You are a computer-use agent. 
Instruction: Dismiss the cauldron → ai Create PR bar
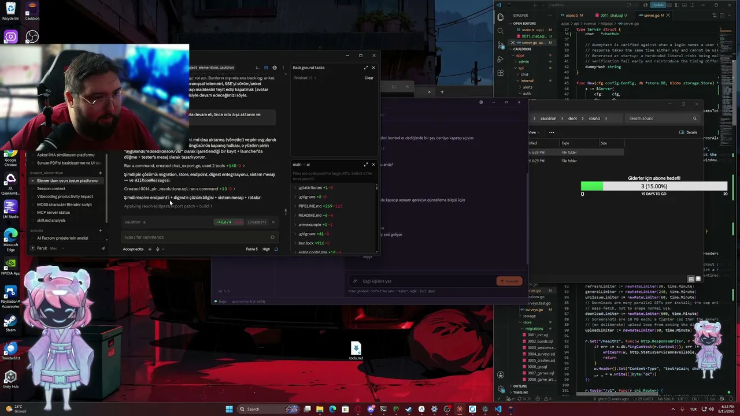tap(273, 222)
